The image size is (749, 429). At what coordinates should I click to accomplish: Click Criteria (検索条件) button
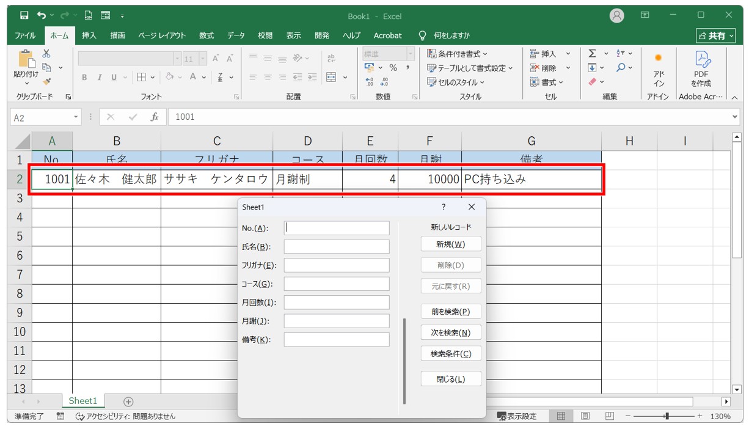click(x=451, y=353)
